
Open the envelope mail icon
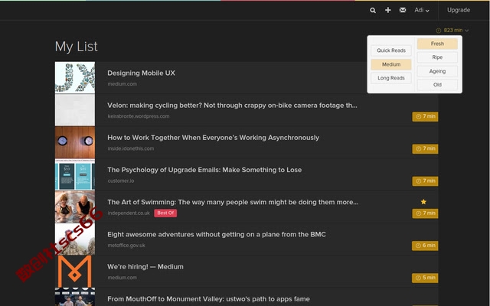[403, 10]
